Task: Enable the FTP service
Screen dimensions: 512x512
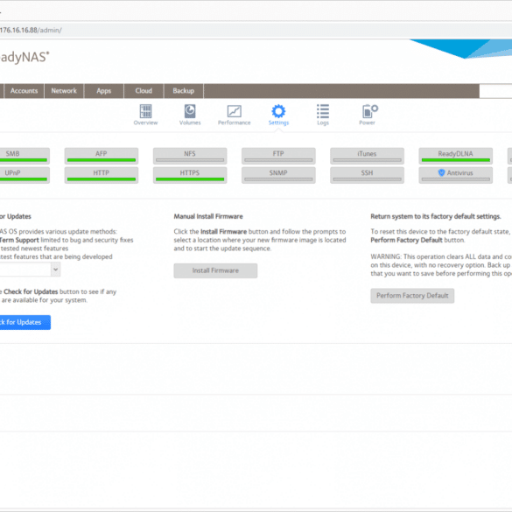Action: pos(278,156)
